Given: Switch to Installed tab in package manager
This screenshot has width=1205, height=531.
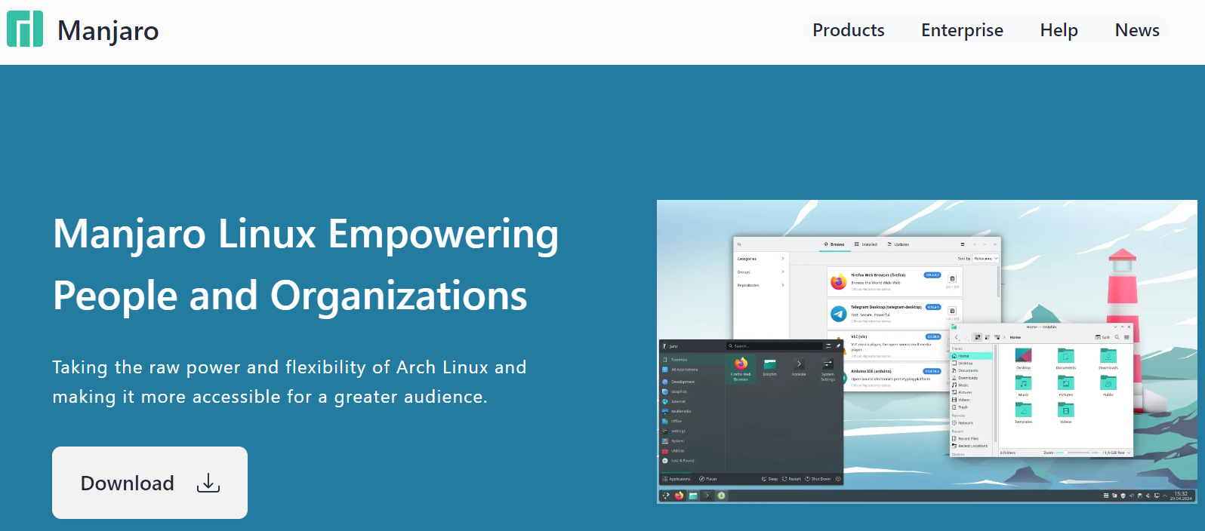Looking at the screenshot, I should pyautogui.click(x=866, y=244).
